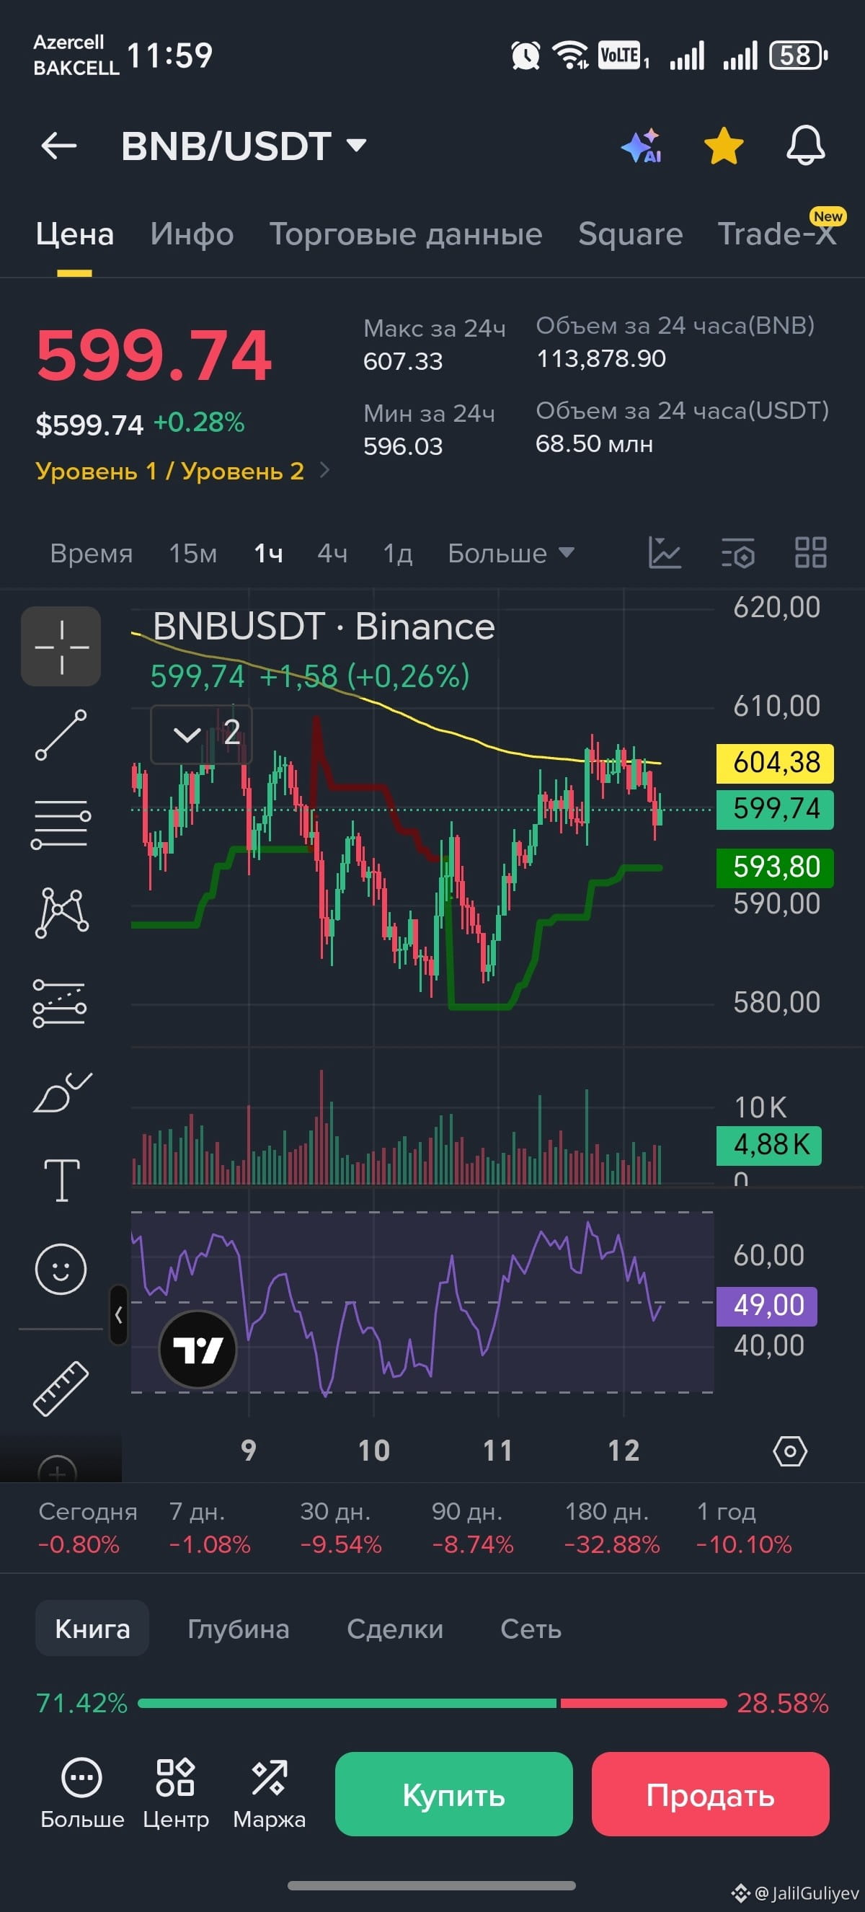Select the trend line drawing tool

[x=61, y=735]
